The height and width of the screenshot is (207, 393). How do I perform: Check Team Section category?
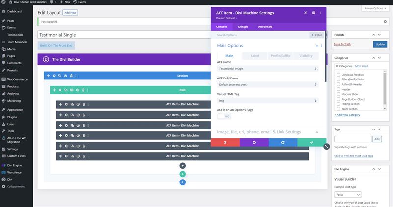338,109
